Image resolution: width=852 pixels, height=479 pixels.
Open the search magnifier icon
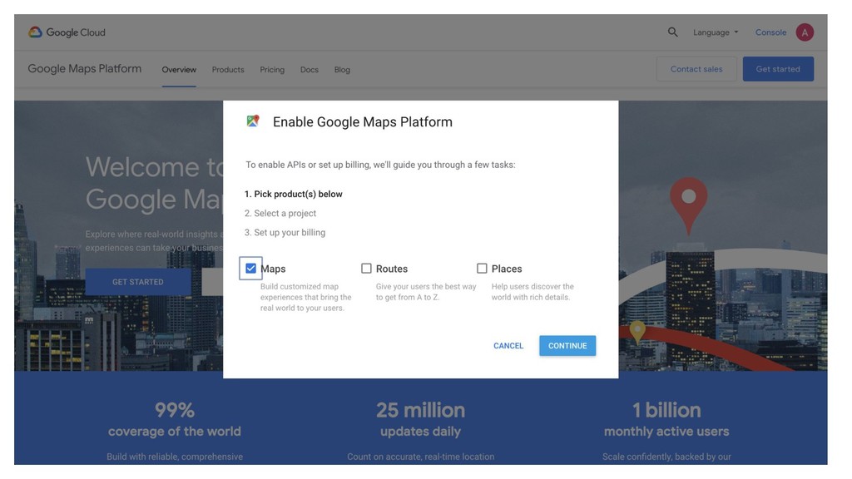pos(672,32)
